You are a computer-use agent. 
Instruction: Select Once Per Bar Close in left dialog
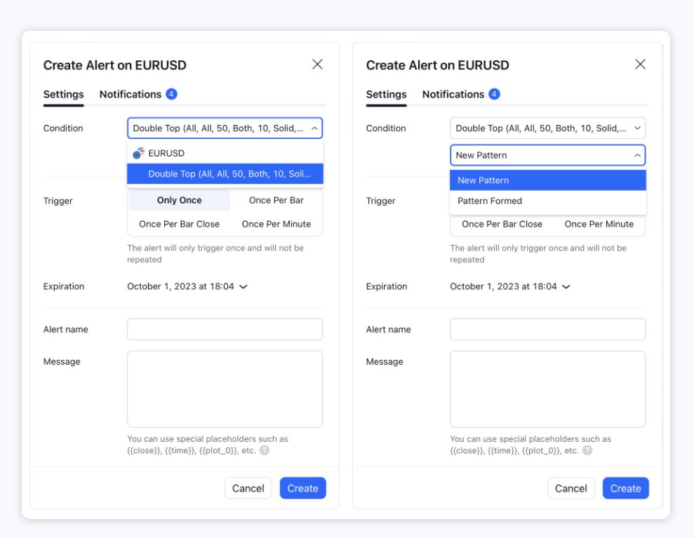(x=179, y=224)
